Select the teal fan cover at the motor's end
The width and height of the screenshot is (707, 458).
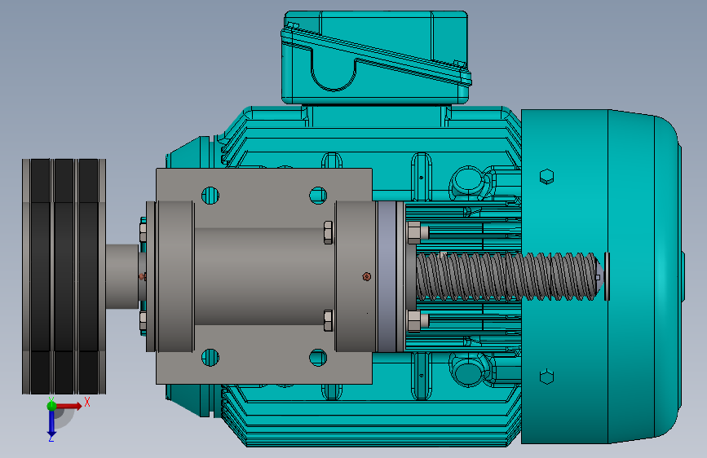click(601, 276)
